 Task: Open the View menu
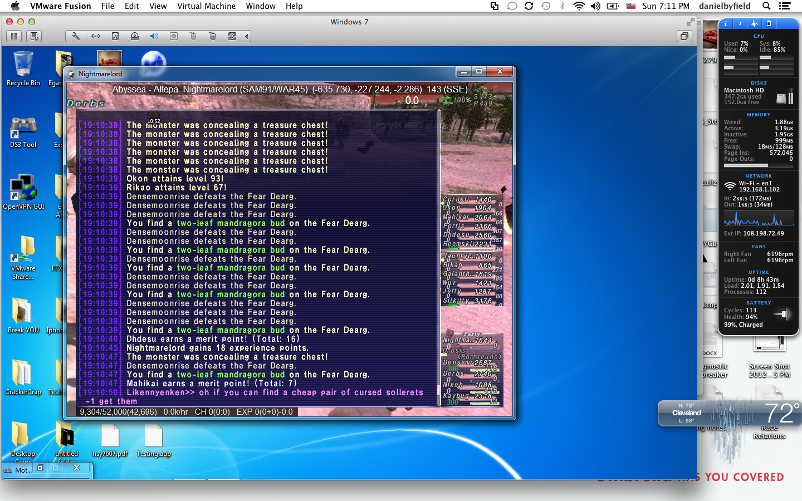pos(158,6)
